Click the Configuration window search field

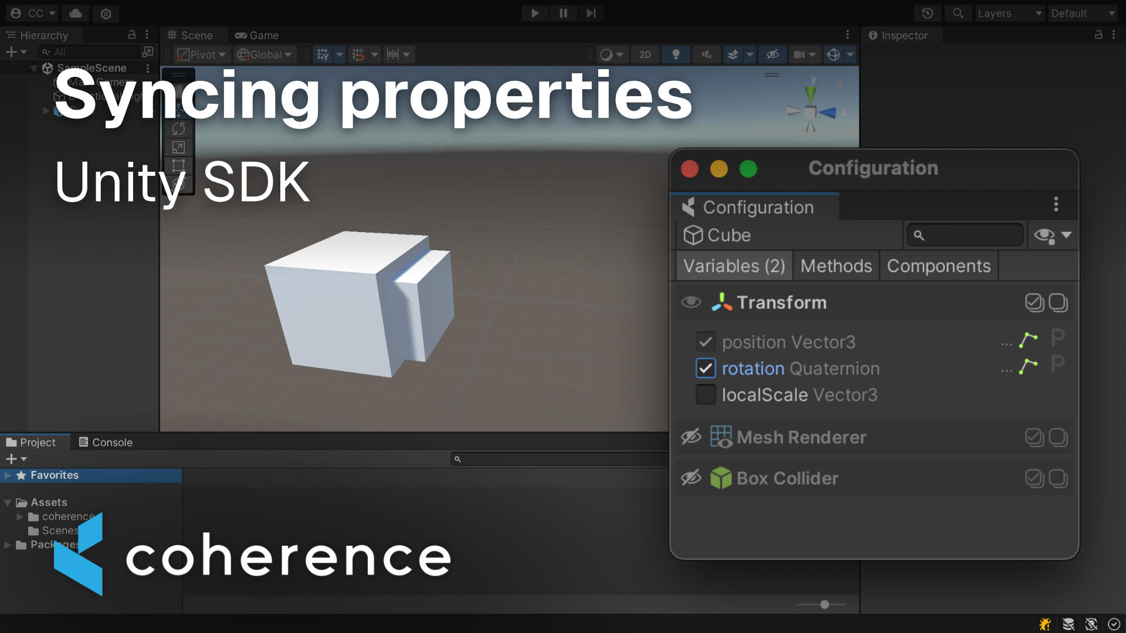pos(971,235)
